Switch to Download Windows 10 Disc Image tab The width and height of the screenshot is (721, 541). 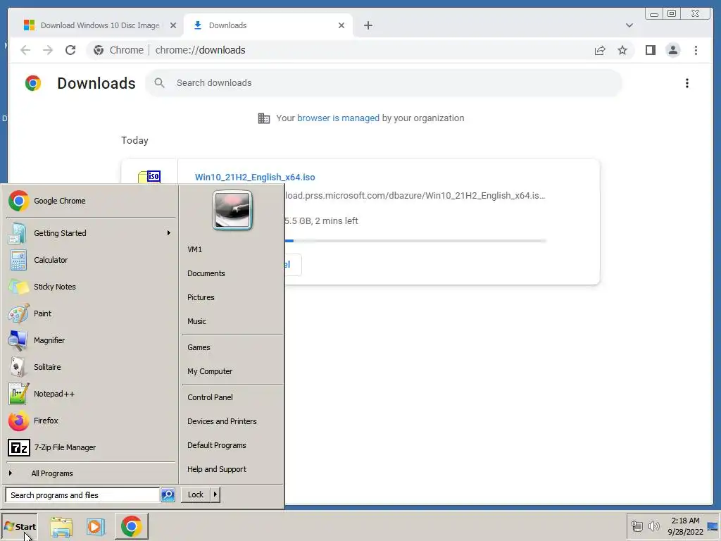tap(100, 25)
